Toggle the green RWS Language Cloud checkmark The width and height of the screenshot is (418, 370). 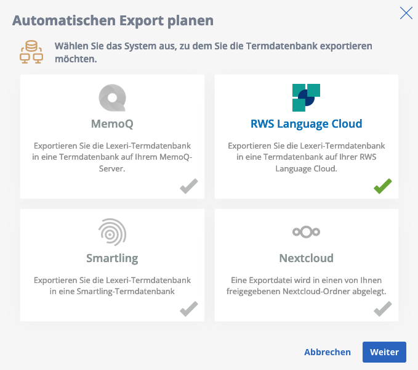tap(383, 186)
